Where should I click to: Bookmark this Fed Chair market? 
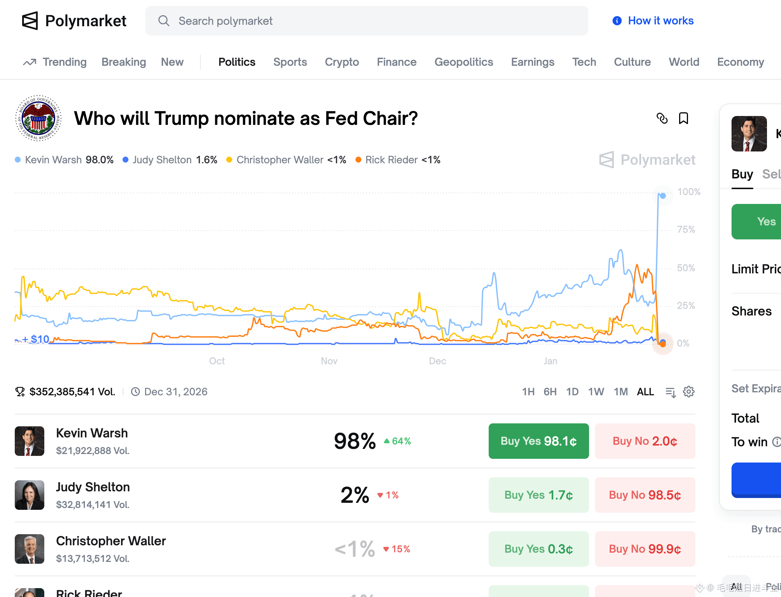pyautogui.click(x=684, y=119)
